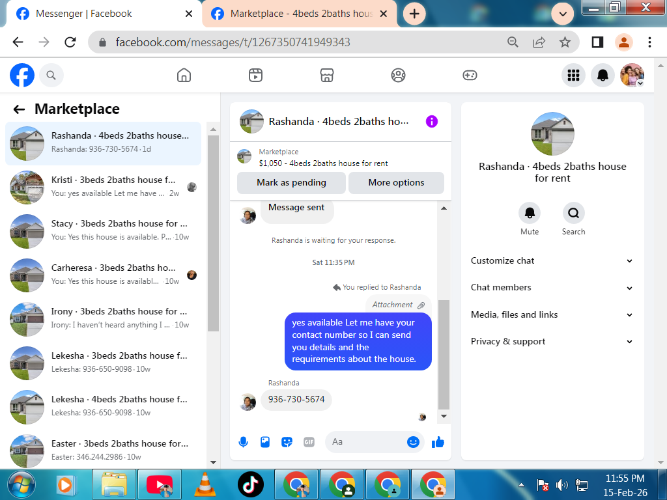Zoom indicator icon in address bar
This screenshot has width=667, height=500.
pyautogui.click(x=513, y=42)
